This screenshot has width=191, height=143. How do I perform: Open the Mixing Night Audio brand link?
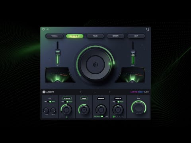pos(140,92)
